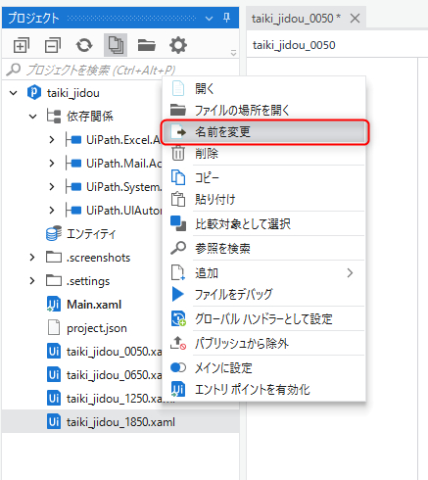The height and width of the screenshot is (480, 428).
Task: Select taiki_jidou_0050.xaml file
Action: pyautogui.click(x=114, y=352)
